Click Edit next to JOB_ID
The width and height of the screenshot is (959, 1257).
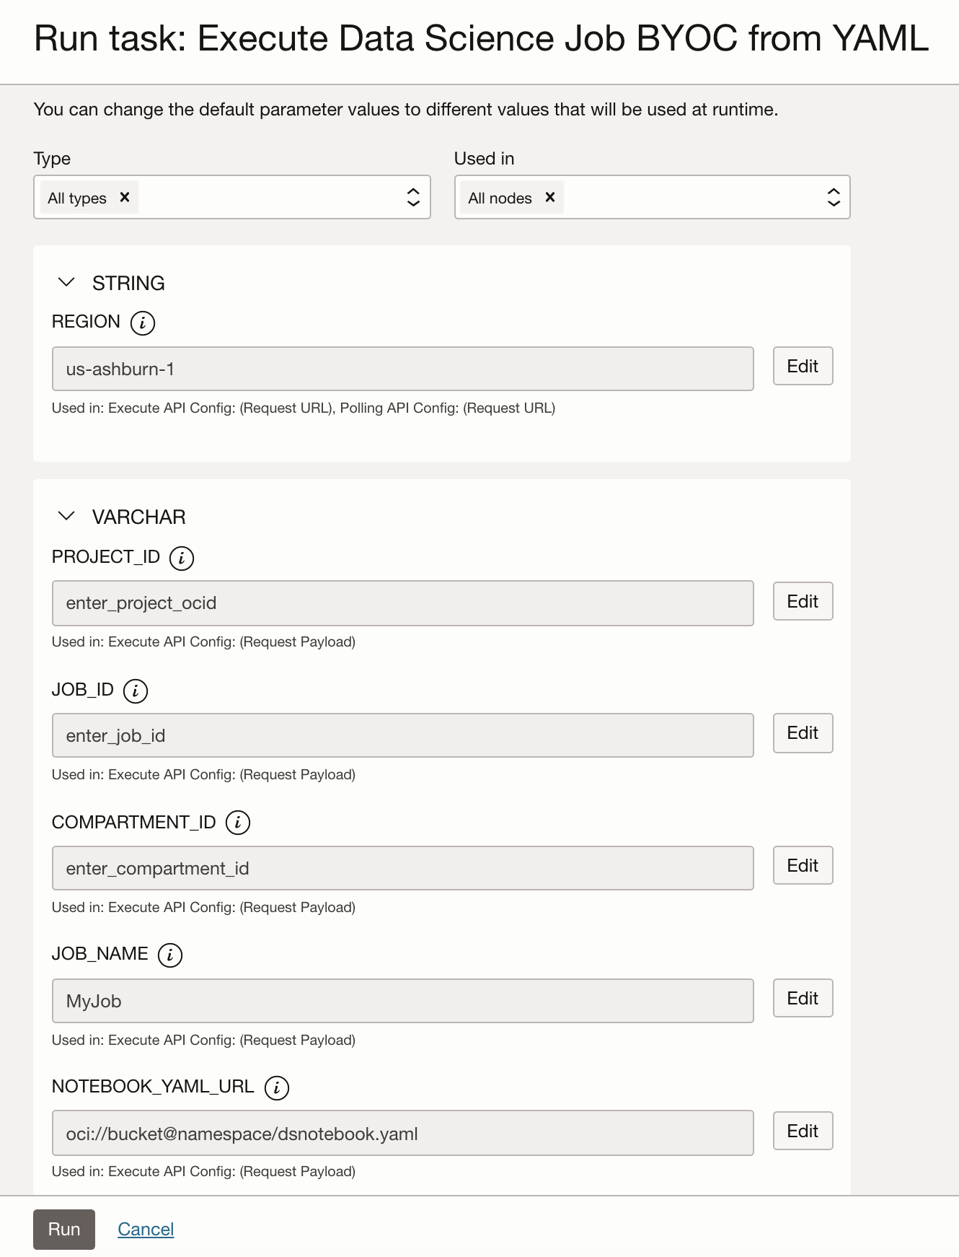(x=803, y=733)
